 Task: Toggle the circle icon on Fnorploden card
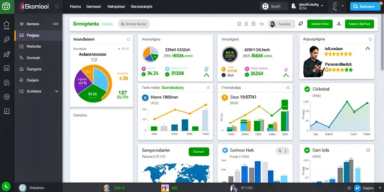(288, 87)
